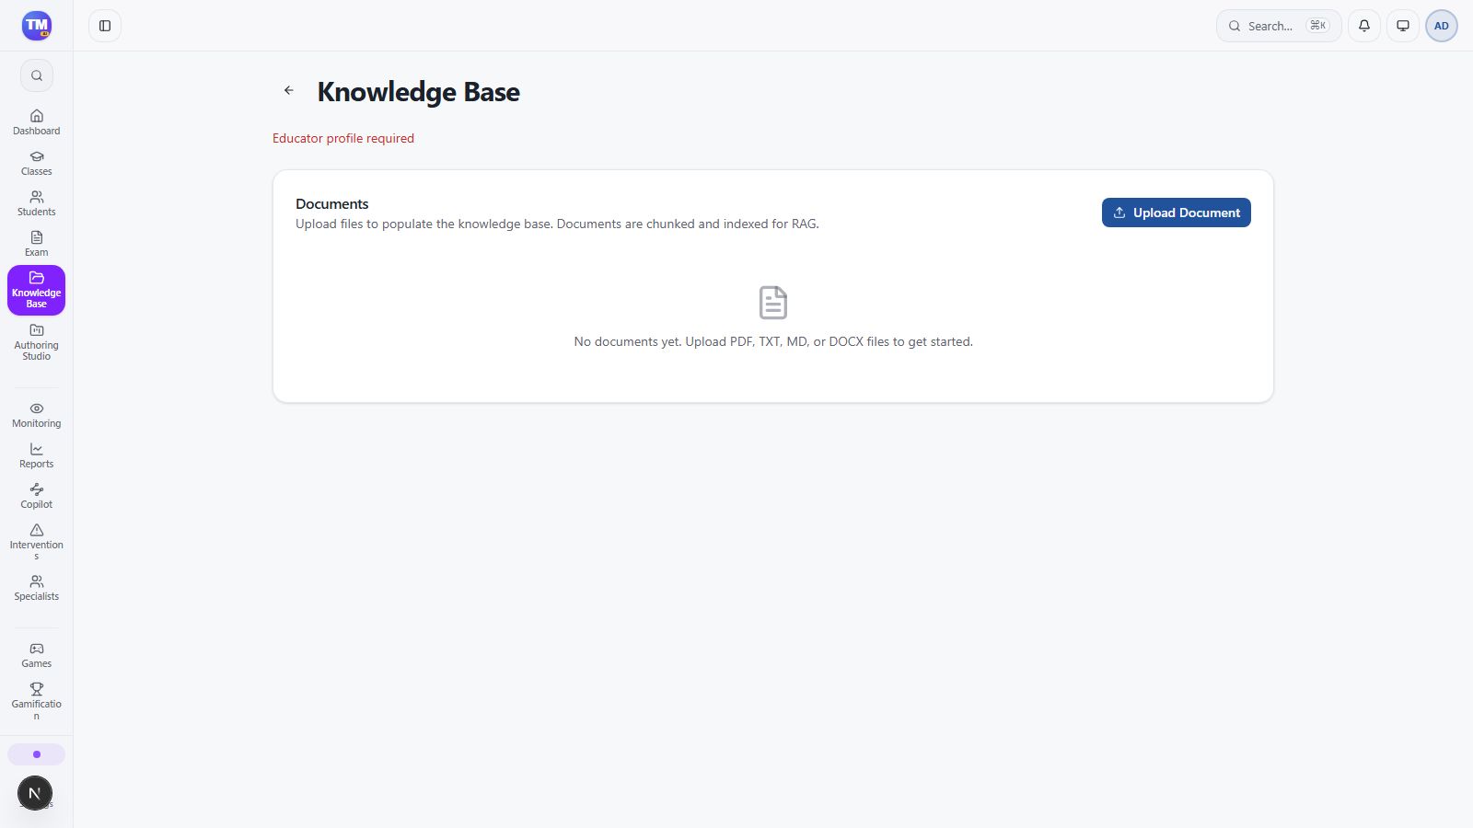Click the Documents heading
This screenshot has width=1473, height=828.
(332, 203)
